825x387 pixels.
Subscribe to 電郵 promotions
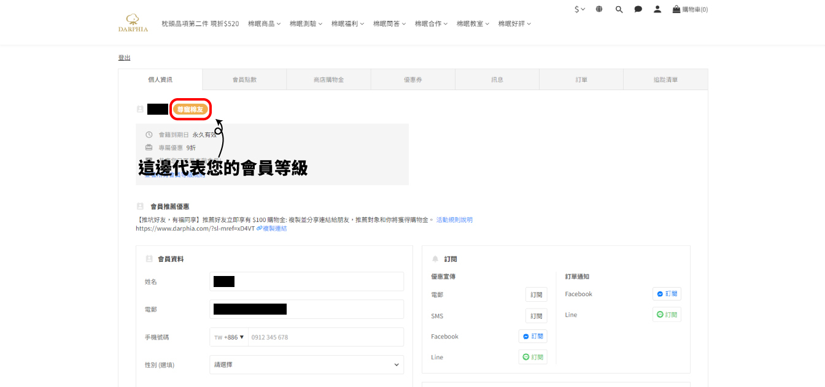tap(536, 295)
